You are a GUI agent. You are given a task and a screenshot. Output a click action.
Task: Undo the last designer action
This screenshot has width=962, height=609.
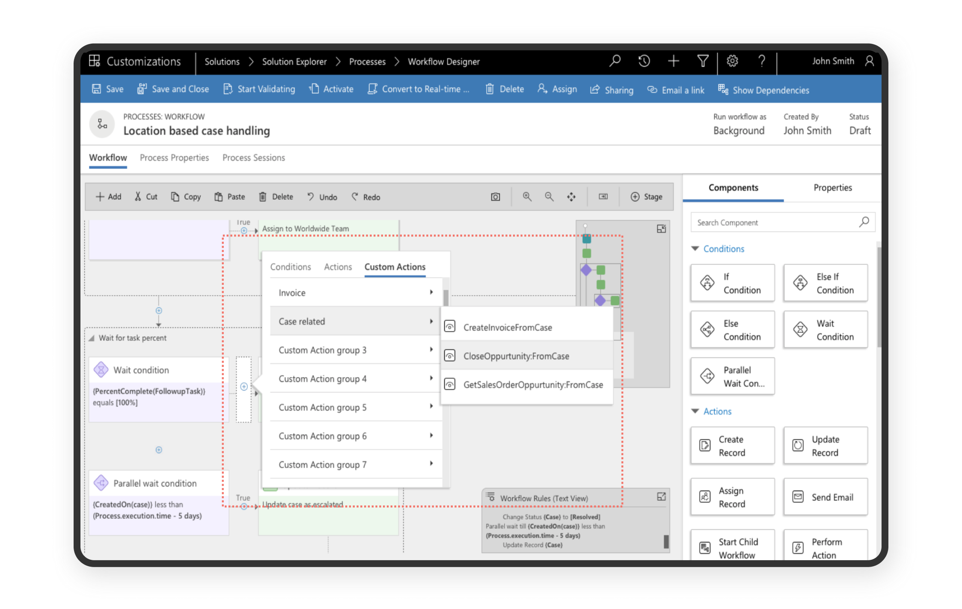click(322, 197)
